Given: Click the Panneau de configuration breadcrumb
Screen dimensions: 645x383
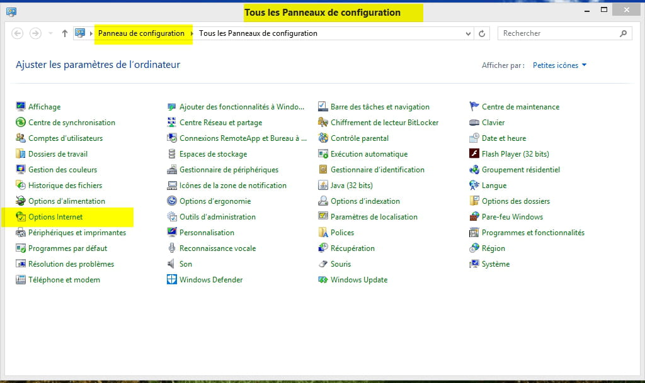Looking at the screenshot, I should click(141, 33).
